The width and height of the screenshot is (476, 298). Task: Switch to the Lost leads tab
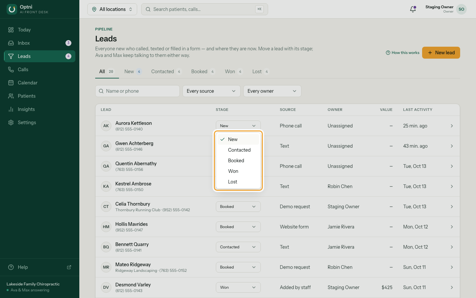(261, 72)
